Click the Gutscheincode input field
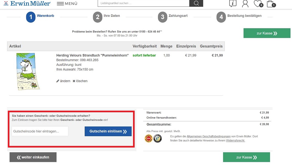The image size is (292, 165). pos(40,131)
